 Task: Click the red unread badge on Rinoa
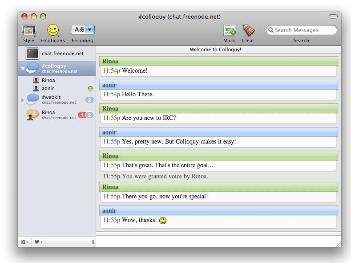pos(82,115)
